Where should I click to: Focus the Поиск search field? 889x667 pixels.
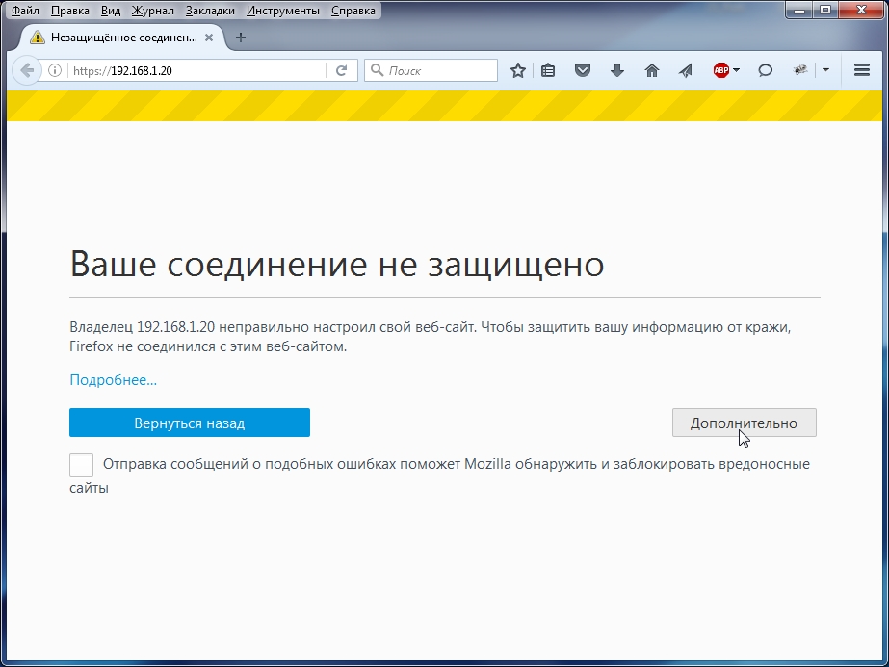point(431,70)
